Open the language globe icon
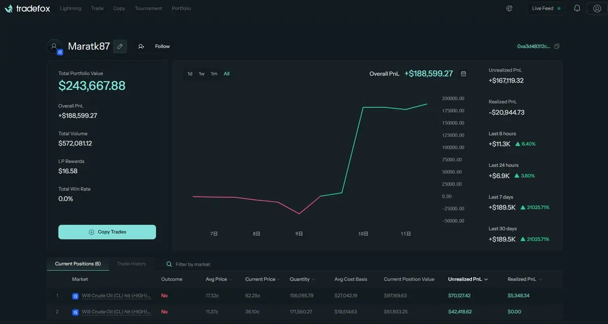 pyautogui.click(x=509, y=9)
